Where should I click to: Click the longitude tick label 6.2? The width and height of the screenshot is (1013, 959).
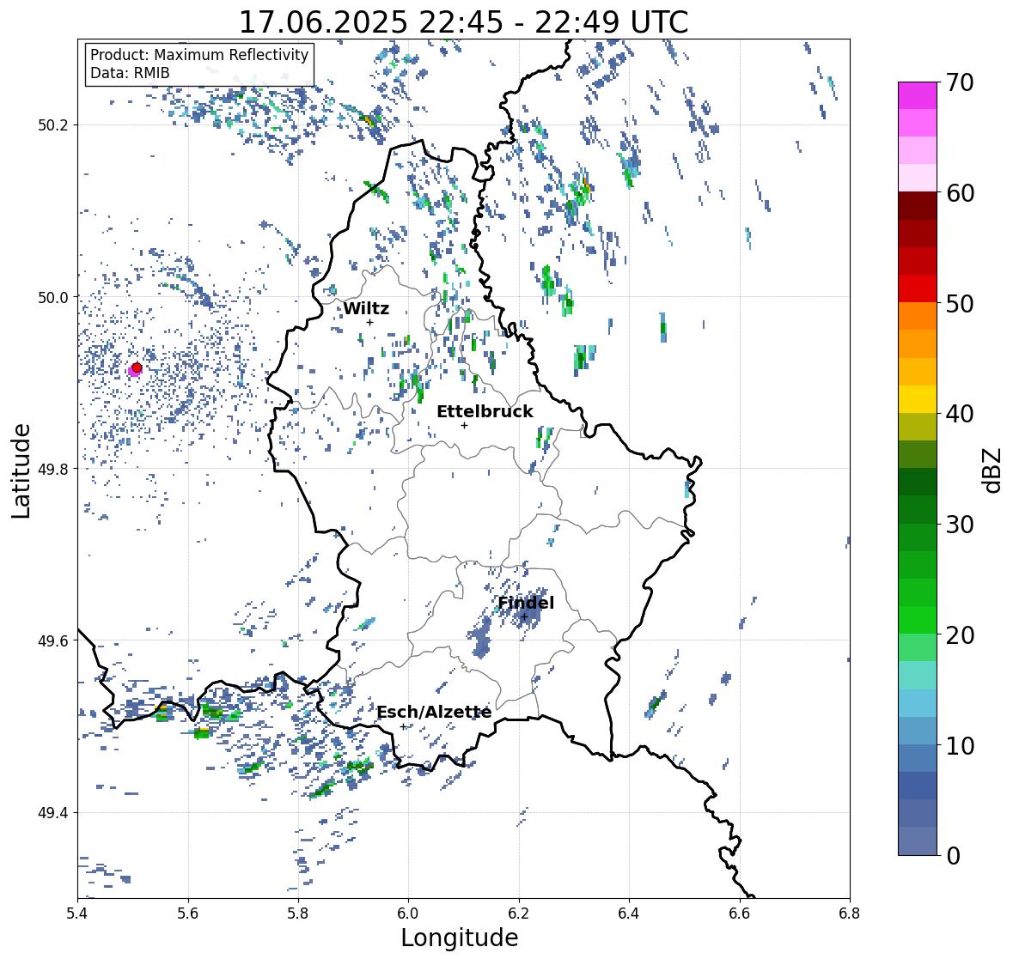pos(519,913)
